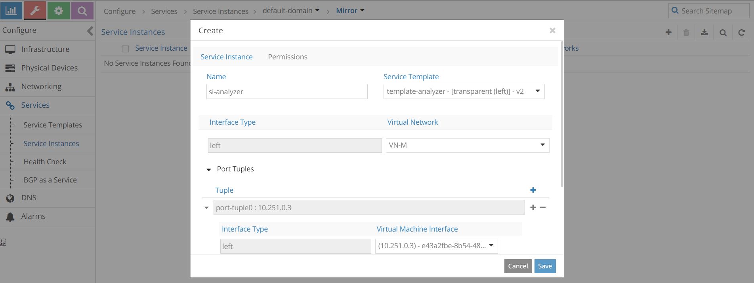Click the dialog vertical scrollbar

tap(562, 114)
